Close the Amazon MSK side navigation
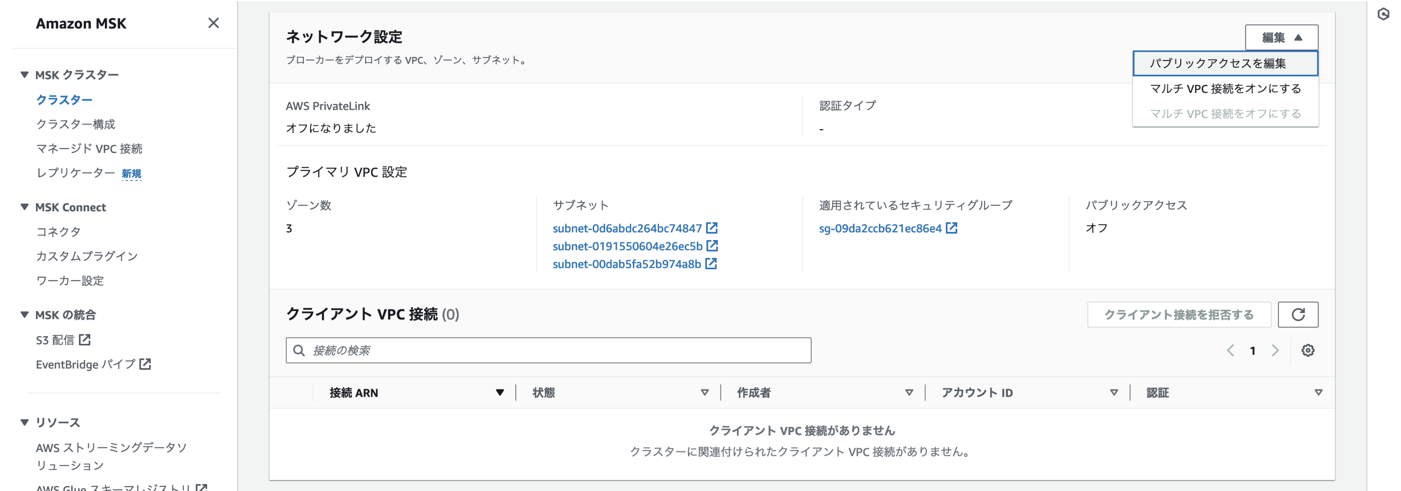 point(213,23)
